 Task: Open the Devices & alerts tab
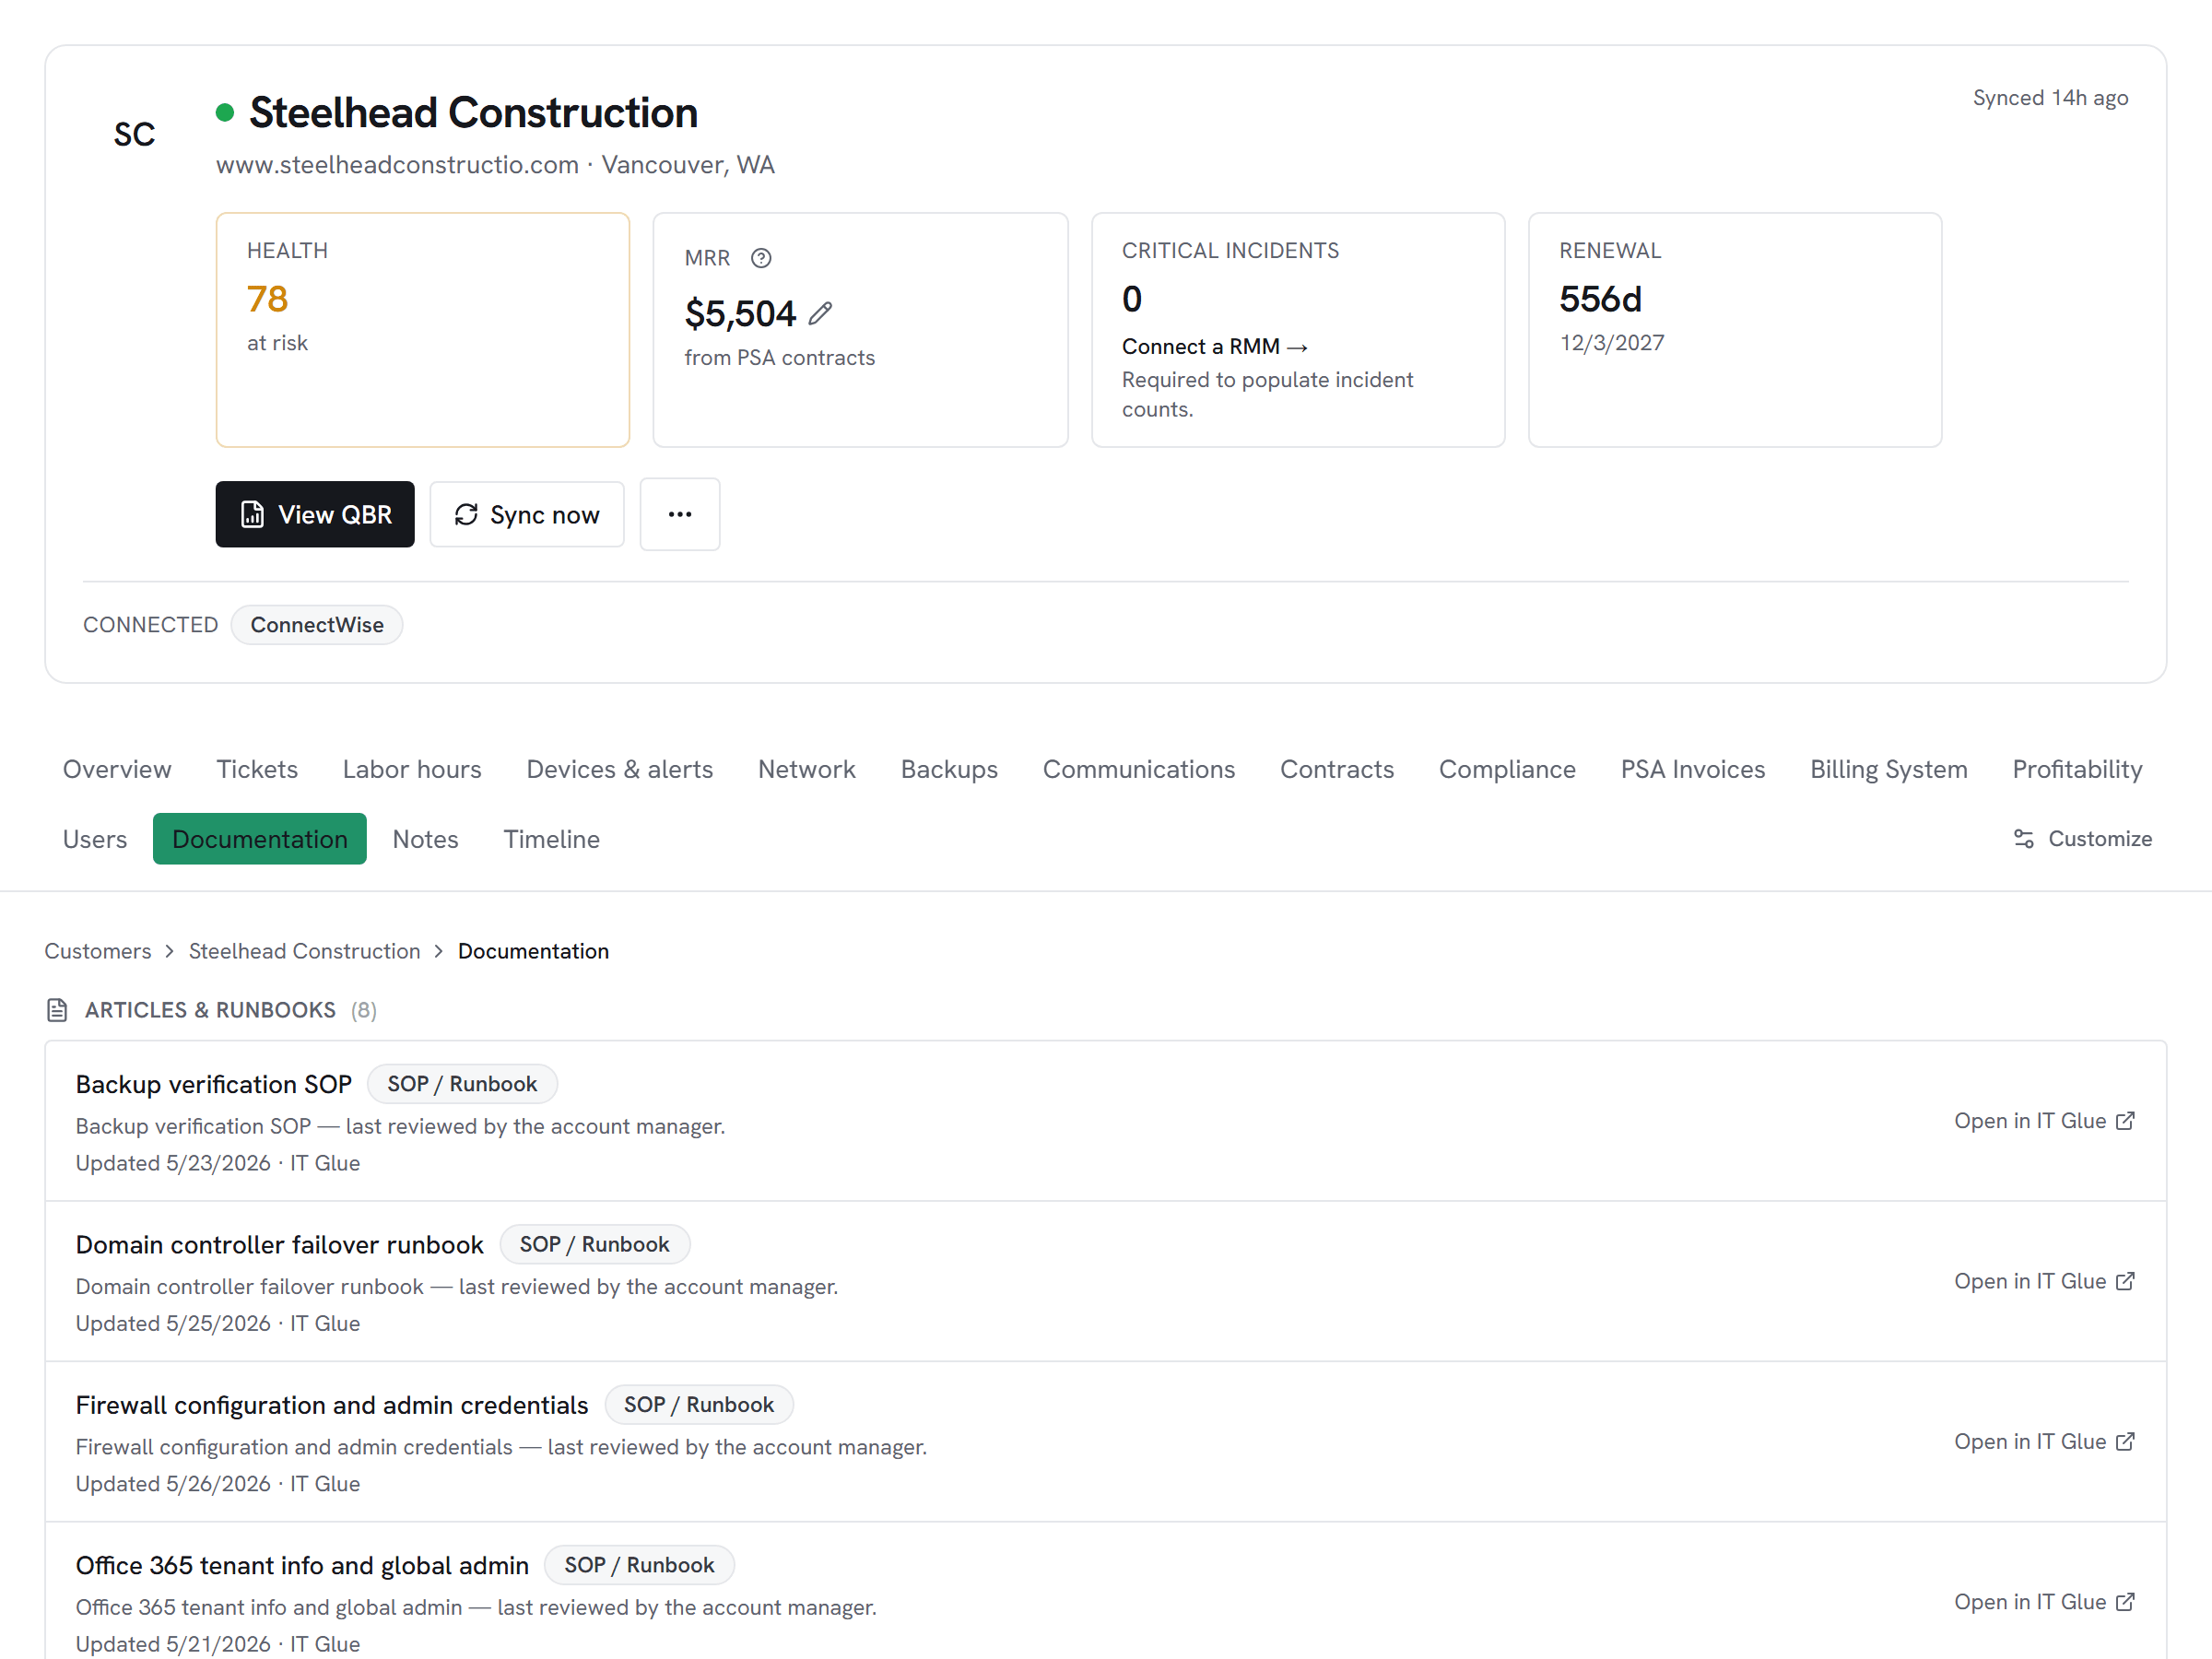(x=620, y=769)
